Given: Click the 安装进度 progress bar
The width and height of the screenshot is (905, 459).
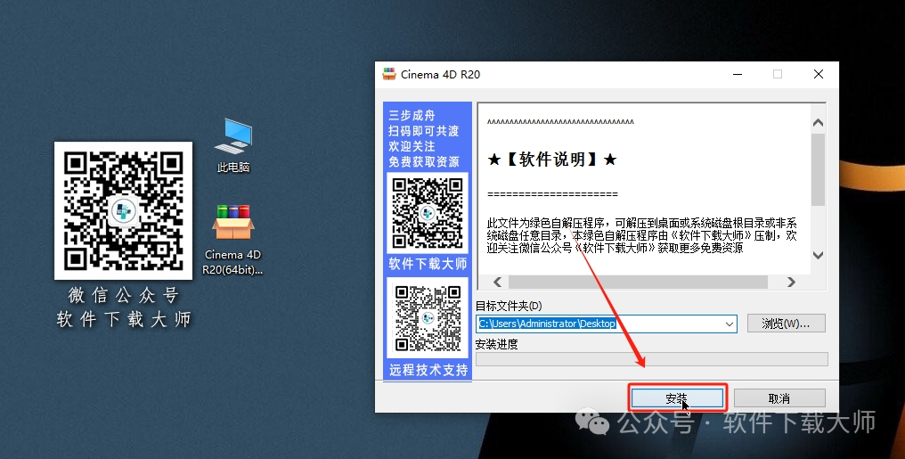Looking at the screenshot, I should (651, 359).
